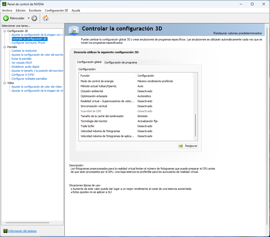Open Configurar Surround, PhysX

[29, 43]
